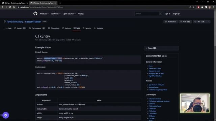The height and width of the screenshot is (121, 216).
Task: Click the GitHub search field
Action: [148, 14]
